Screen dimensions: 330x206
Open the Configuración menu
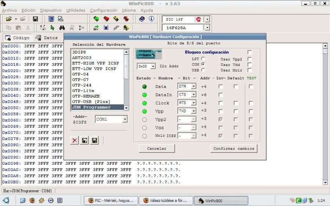(x=104, y=10)
